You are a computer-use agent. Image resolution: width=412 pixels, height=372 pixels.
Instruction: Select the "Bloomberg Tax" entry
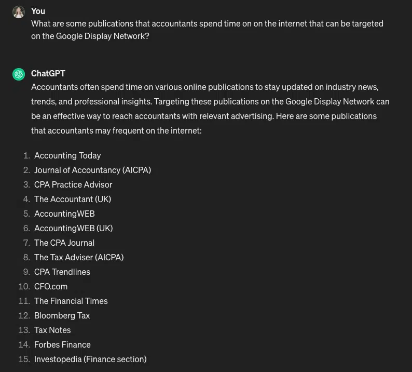pyautogui.click(x=62, y=315)
